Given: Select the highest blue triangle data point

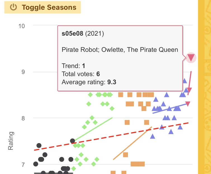Looking at the screenshot, I should coord(184,81).
